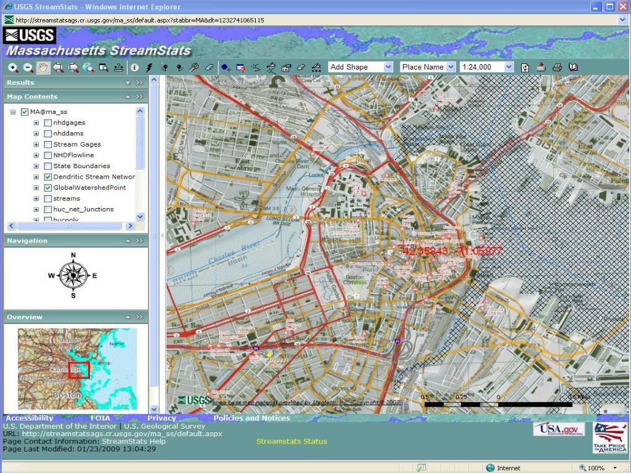Open the Accessibility link
This screenshot has height=473, width=631.
coord(30,418)
